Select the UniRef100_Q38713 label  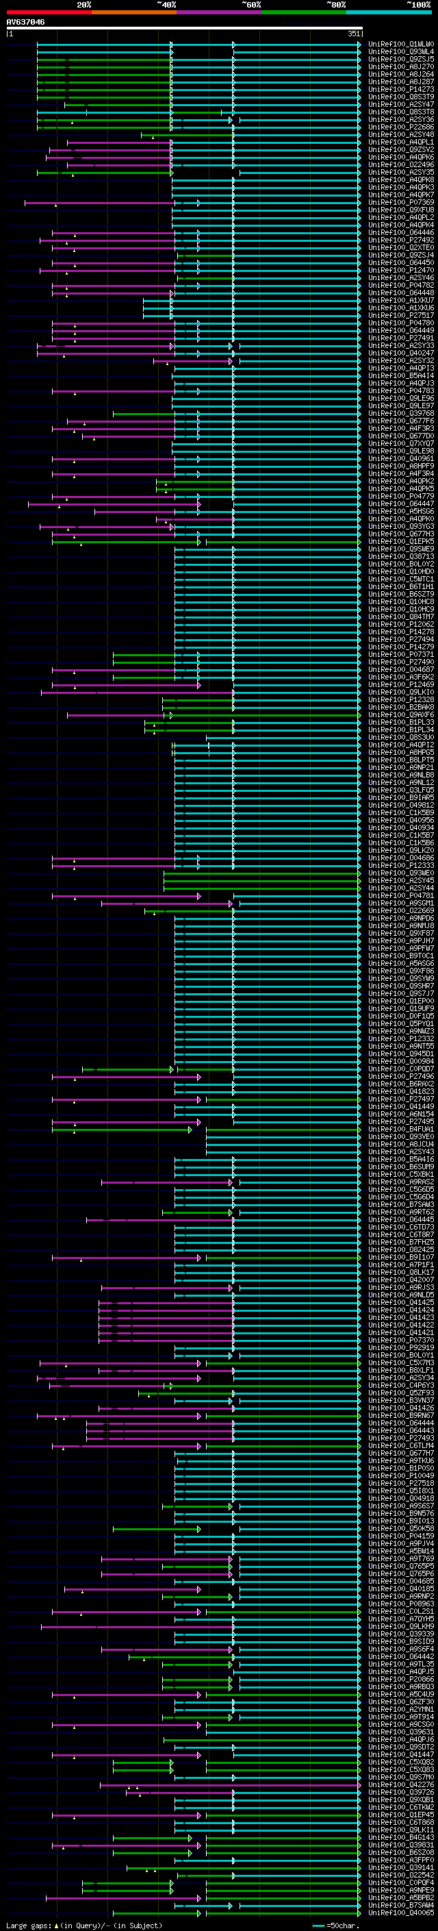(x=401, y=556)
